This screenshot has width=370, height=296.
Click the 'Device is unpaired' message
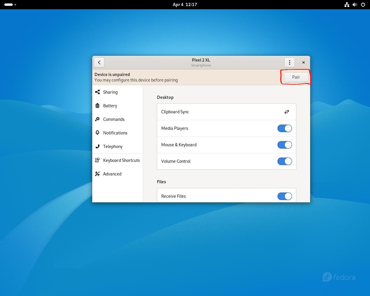pyautogui.click(x=112, y=75)
